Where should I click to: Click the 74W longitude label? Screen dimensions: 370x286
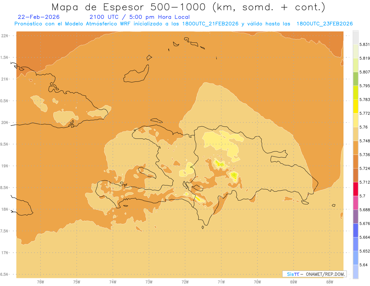pyautogui.click(x=113, y=282)
